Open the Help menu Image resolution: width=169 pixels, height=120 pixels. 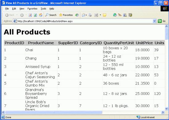pyautogui.click(x=52, y=9)
